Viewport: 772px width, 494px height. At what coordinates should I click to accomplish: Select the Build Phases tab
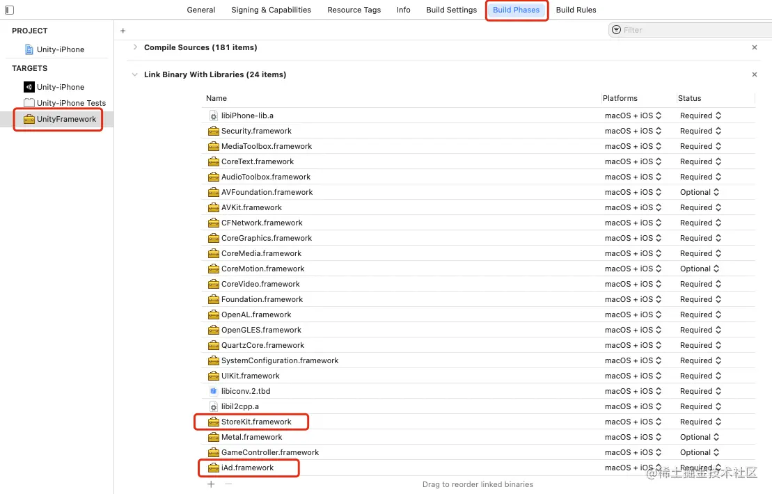pyautogui.click(x=516, y=10)
